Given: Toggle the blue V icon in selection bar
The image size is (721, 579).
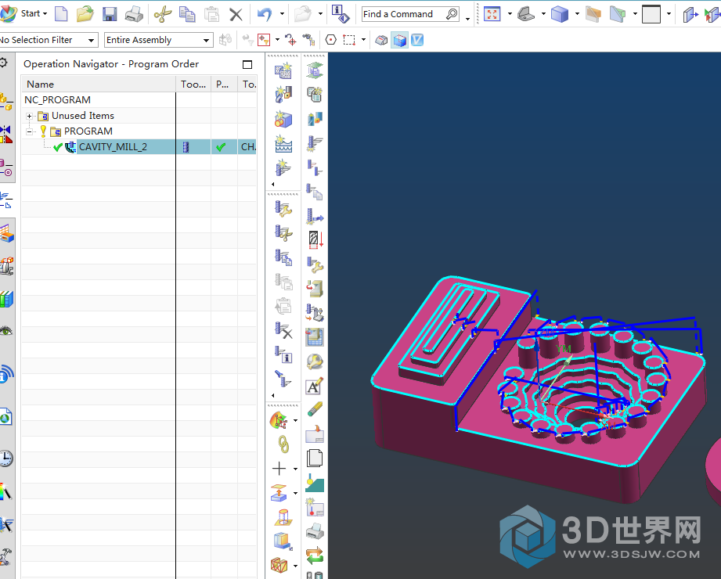Looking at the screenshot, I should (417, 40).
